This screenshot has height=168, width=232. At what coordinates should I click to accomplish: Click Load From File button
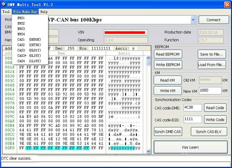pyautogui.click(x=212, y=65)
